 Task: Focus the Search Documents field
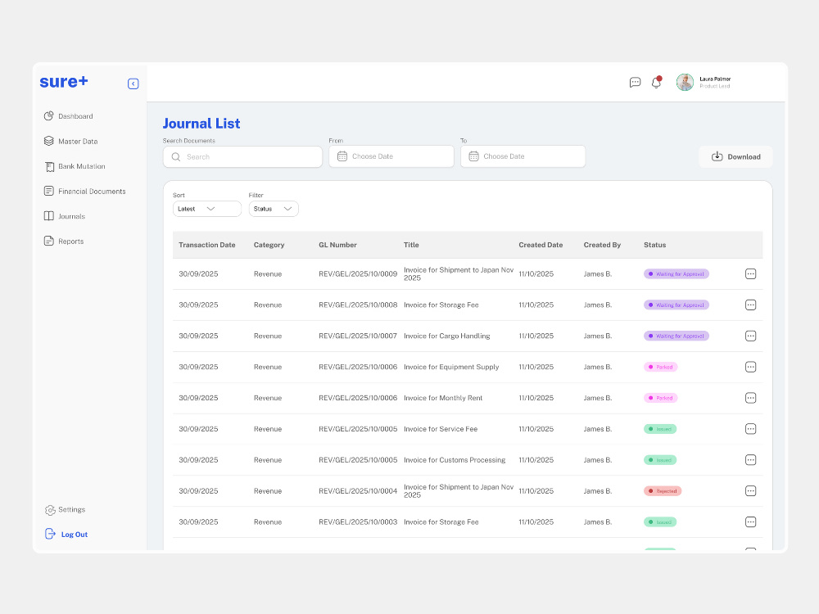[x=242, y=156]
